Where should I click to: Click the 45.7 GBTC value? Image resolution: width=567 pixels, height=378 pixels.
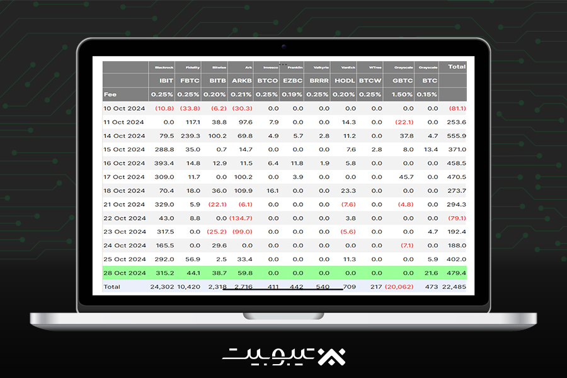pos(406,177)
